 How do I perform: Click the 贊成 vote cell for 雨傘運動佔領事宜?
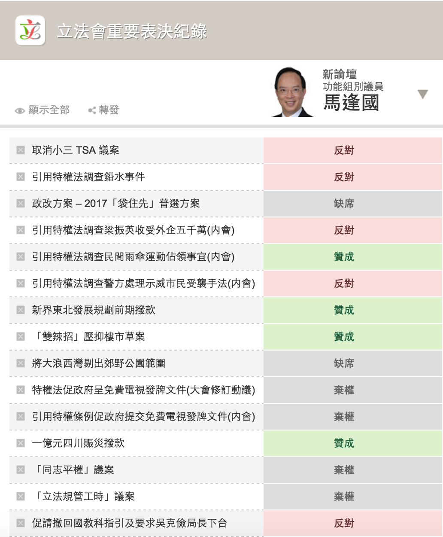click(x=344, y=257)
